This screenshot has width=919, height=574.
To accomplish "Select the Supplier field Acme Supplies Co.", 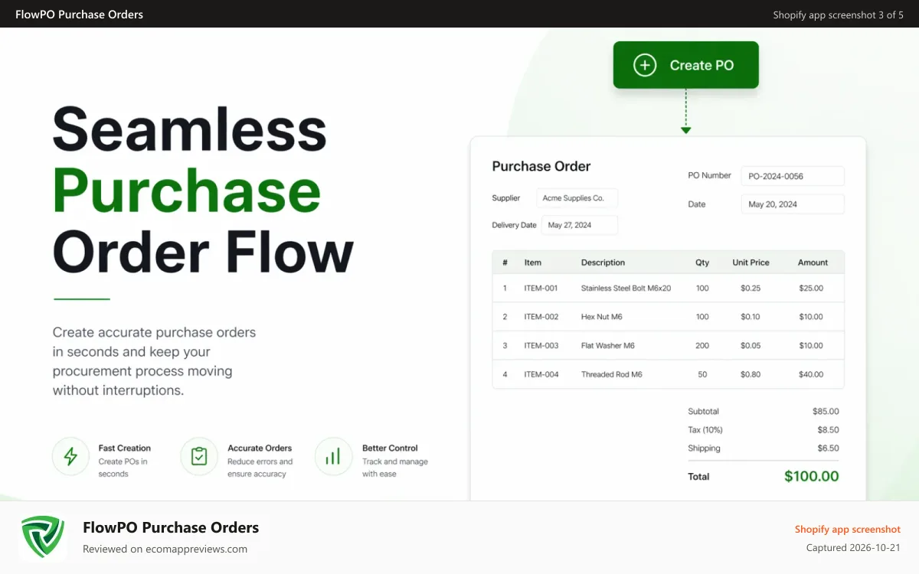I will (x=577, y=198).
